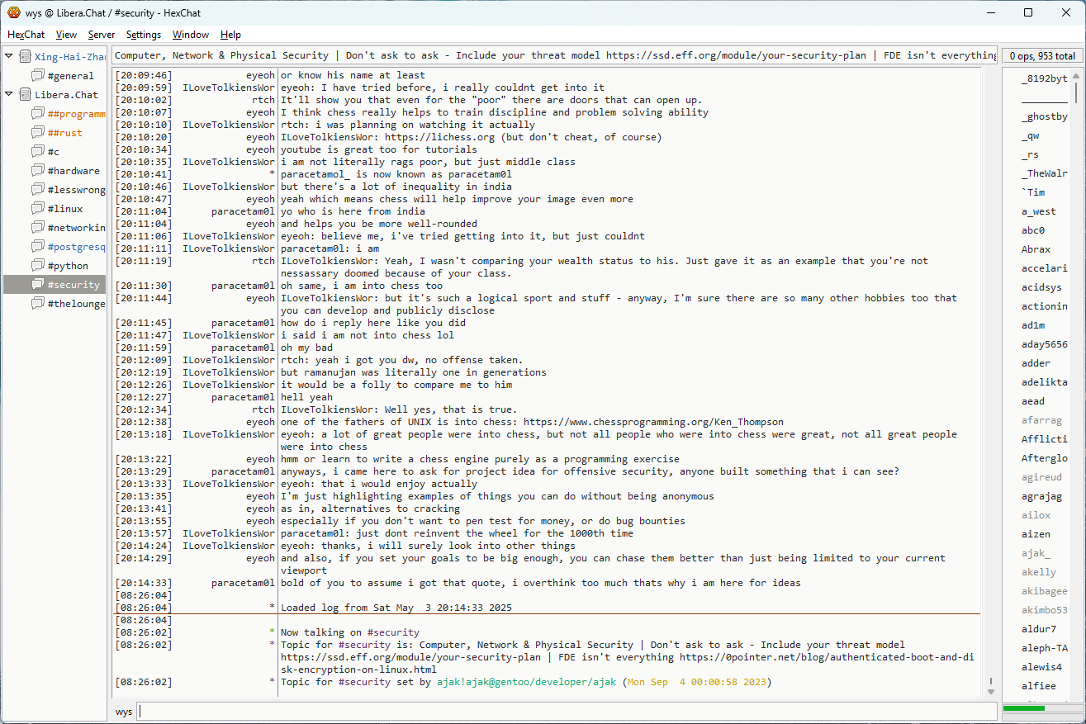Image resolution: width=1086 pixels, height=724 pixels.
Task: Click the Xing-Hai-Zhai server network icon
Action: click(x=25, y=57)
